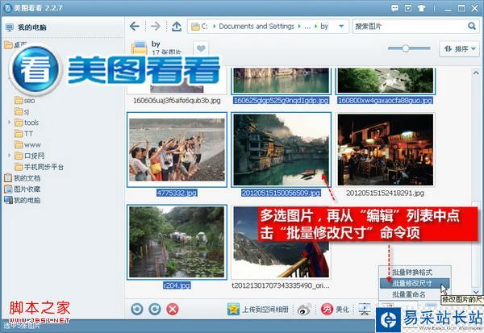
Task: Select the TT folder
Action: click(x=23, y=134)
